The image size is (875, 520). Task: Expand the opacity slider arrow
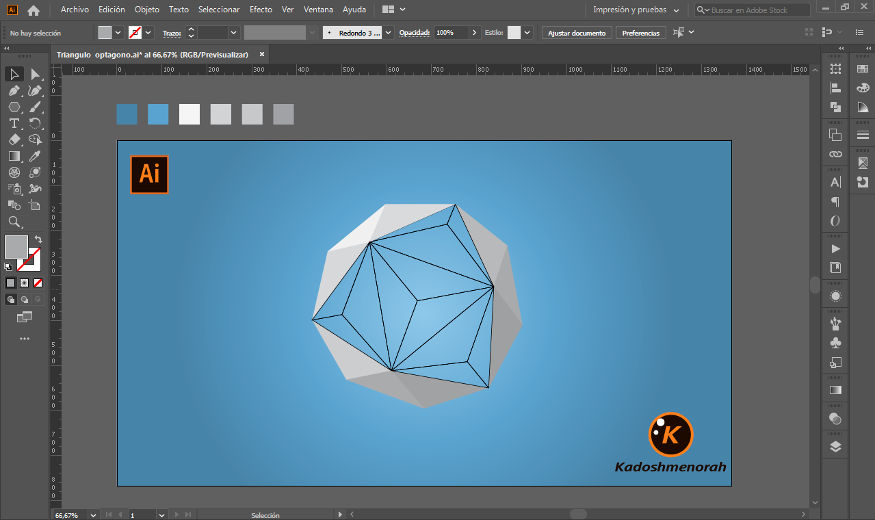[x=475, y=33]
